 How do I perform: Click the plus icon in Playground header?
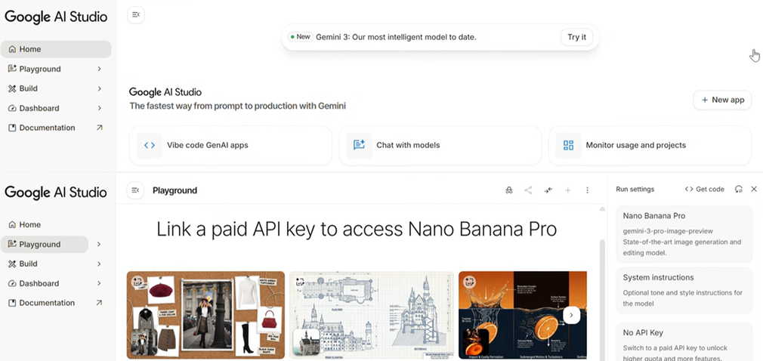568,190
